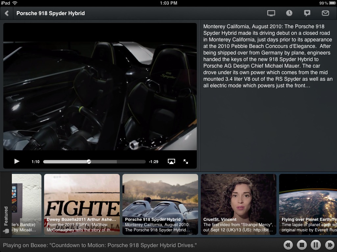337x252 pixels.
Task: Skip to previous item on Boxee
Action: click(x=288, y=245)
